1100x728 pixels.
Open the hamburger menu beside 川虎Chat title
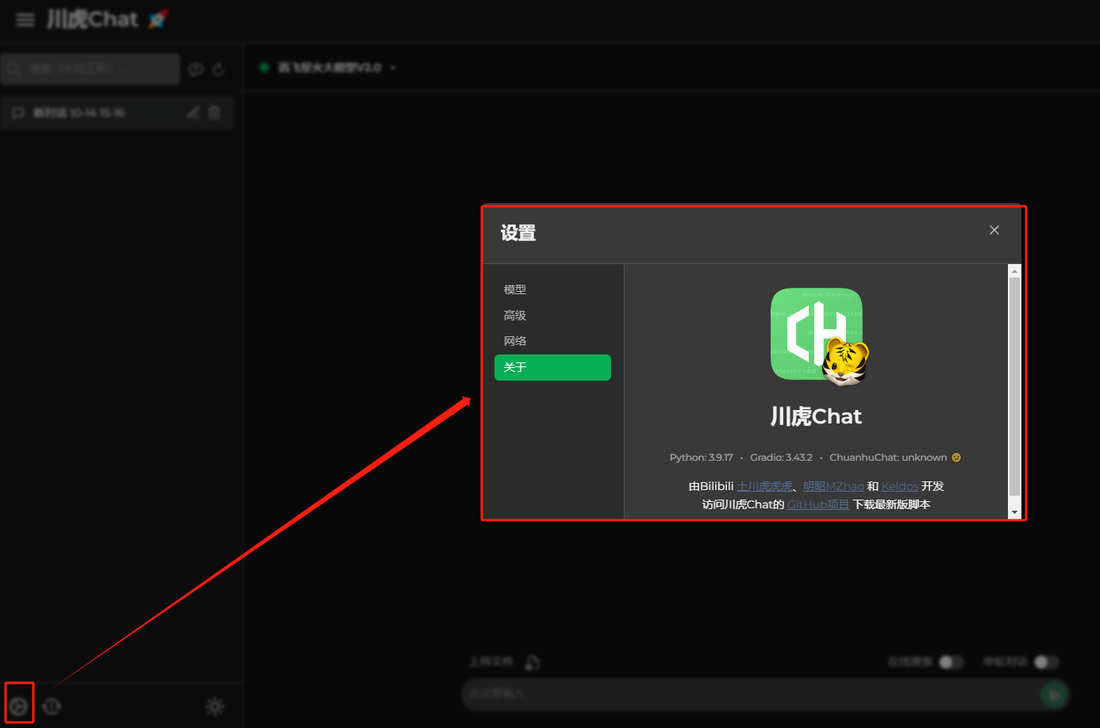point(25,20)
